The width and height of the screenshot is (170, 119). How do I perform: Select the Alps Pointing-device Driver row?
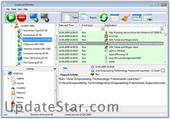[111, 33]
